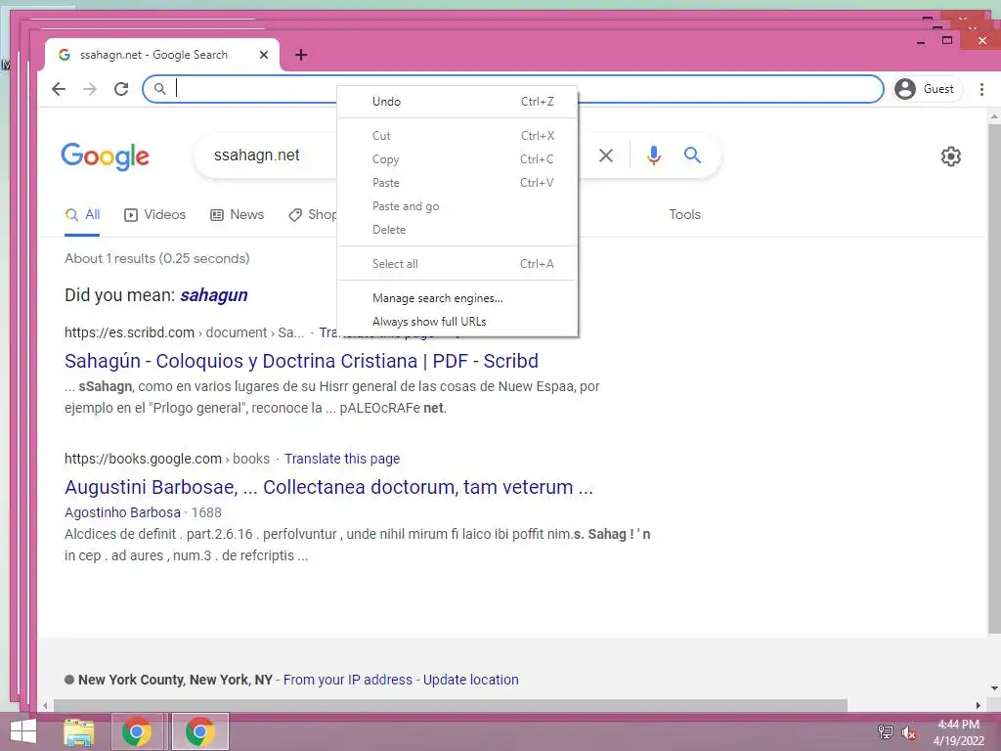
Task: Clear the Google search box with X
Action: 606,155
